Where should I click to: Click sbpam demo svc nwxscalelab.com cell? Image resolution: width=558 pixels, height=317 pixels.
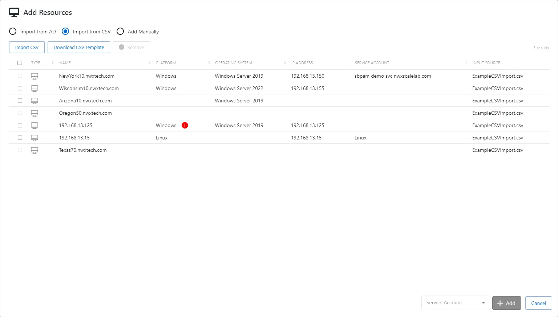393,76
